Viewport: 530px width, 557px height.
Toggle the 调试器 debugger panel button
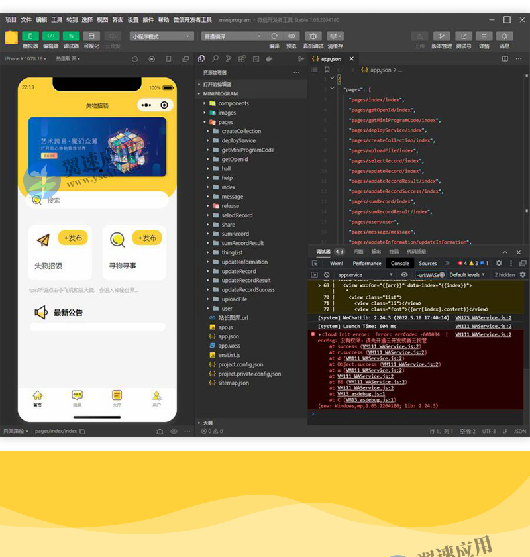click(71, 36)
